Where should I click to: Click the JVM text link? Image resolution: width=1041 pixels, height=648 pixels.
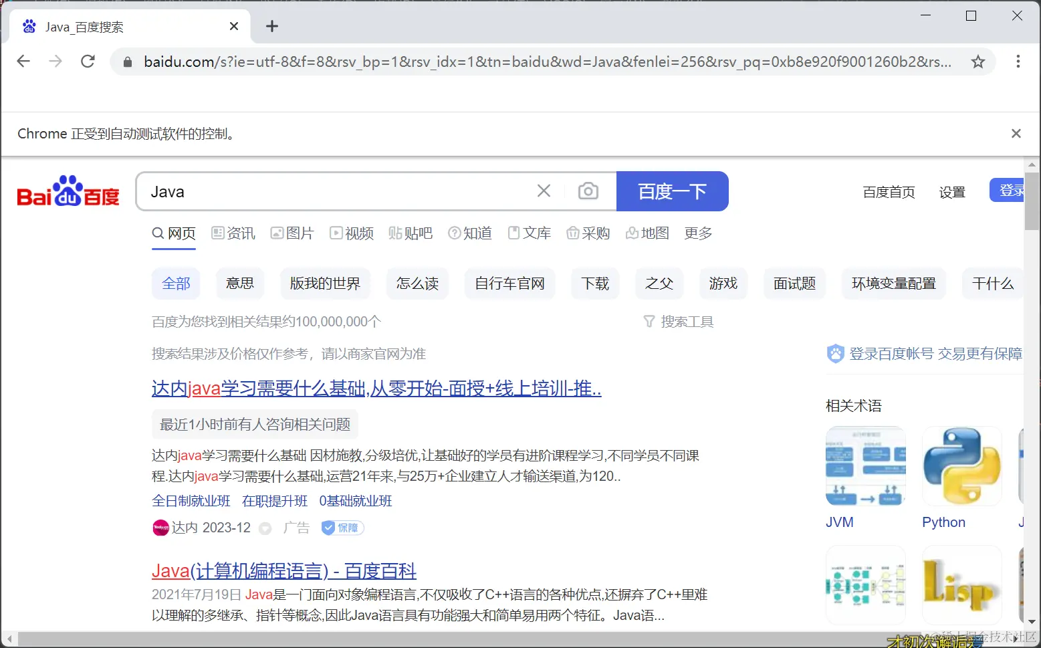[840, 522]
